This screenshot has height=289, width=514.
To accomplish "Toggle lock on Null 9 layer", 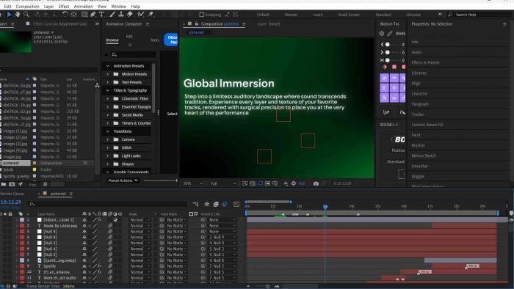I will [10, 232].
